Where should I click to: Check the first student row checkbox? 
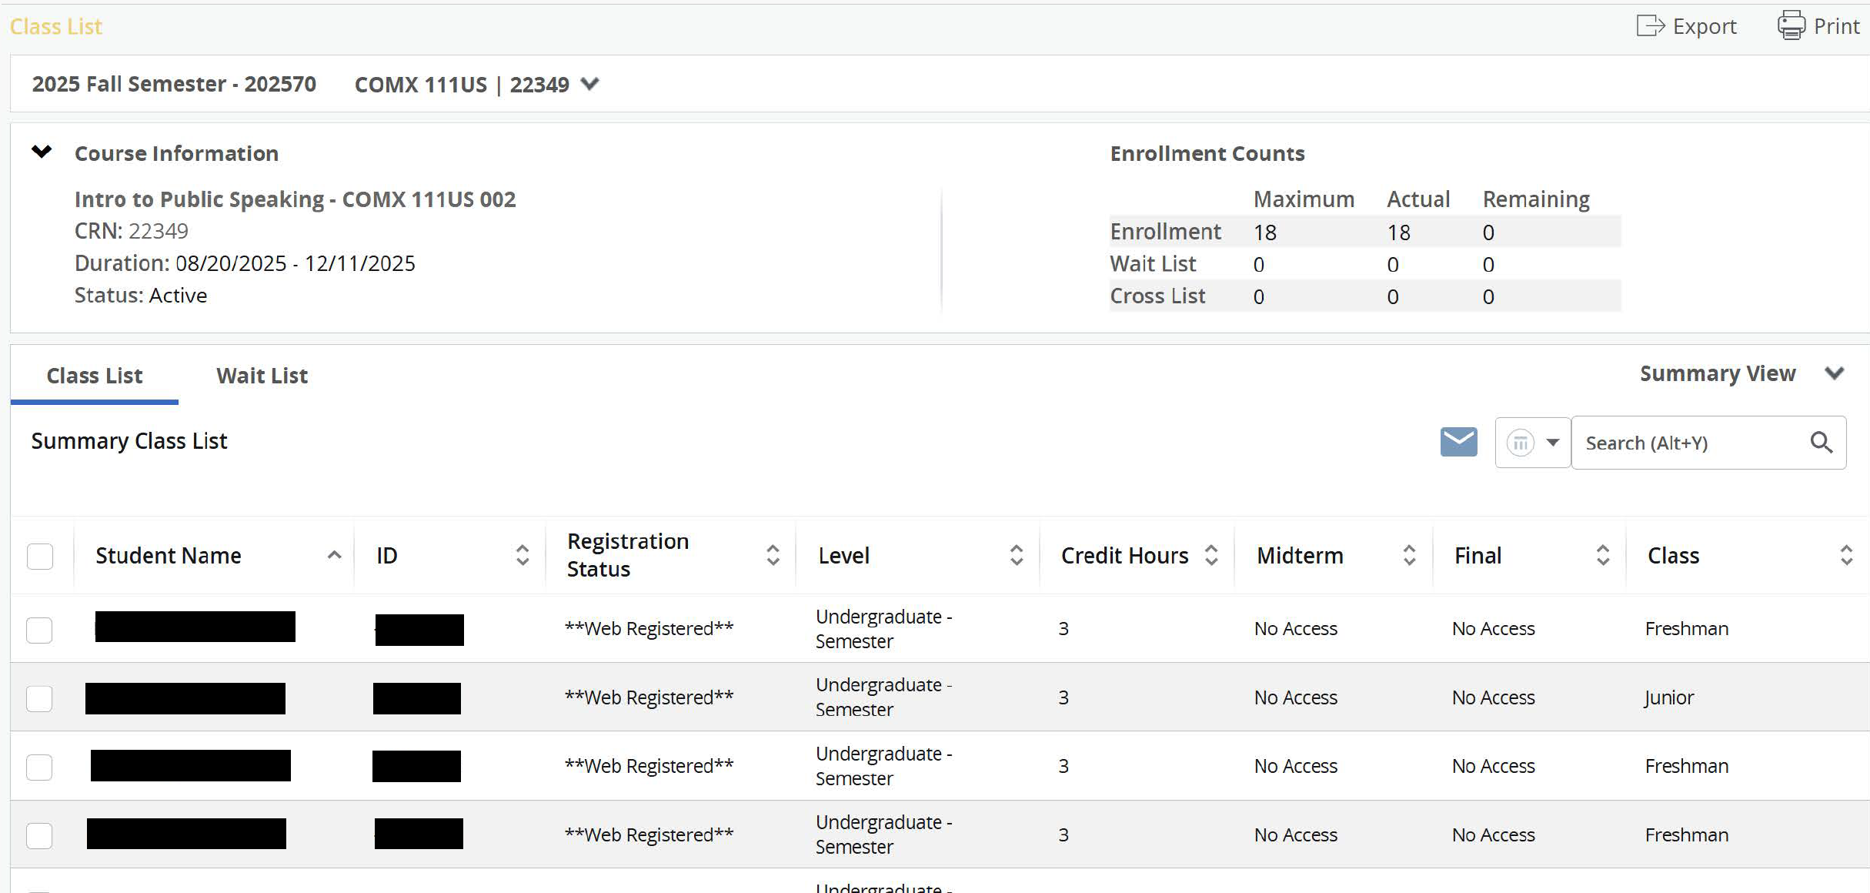coord(39,630)
